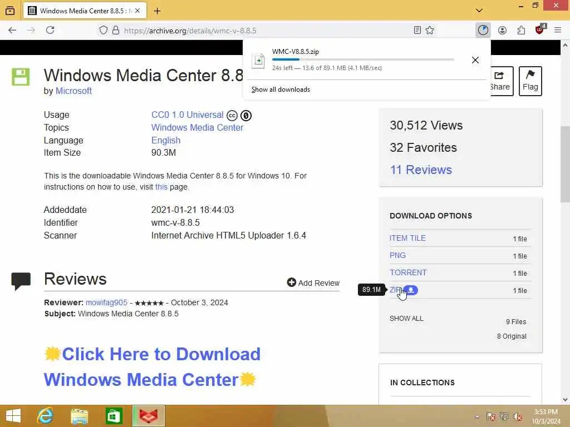Screen dimensions: 570x427
Task: Open reviewer mowifag905 profile
Action: click(106, 302)
